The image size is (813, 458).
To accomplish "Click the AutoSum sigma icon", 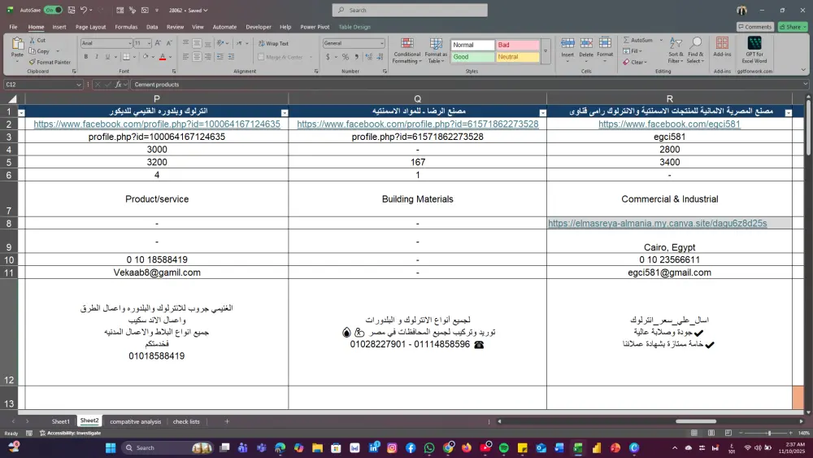I will 626,40.
